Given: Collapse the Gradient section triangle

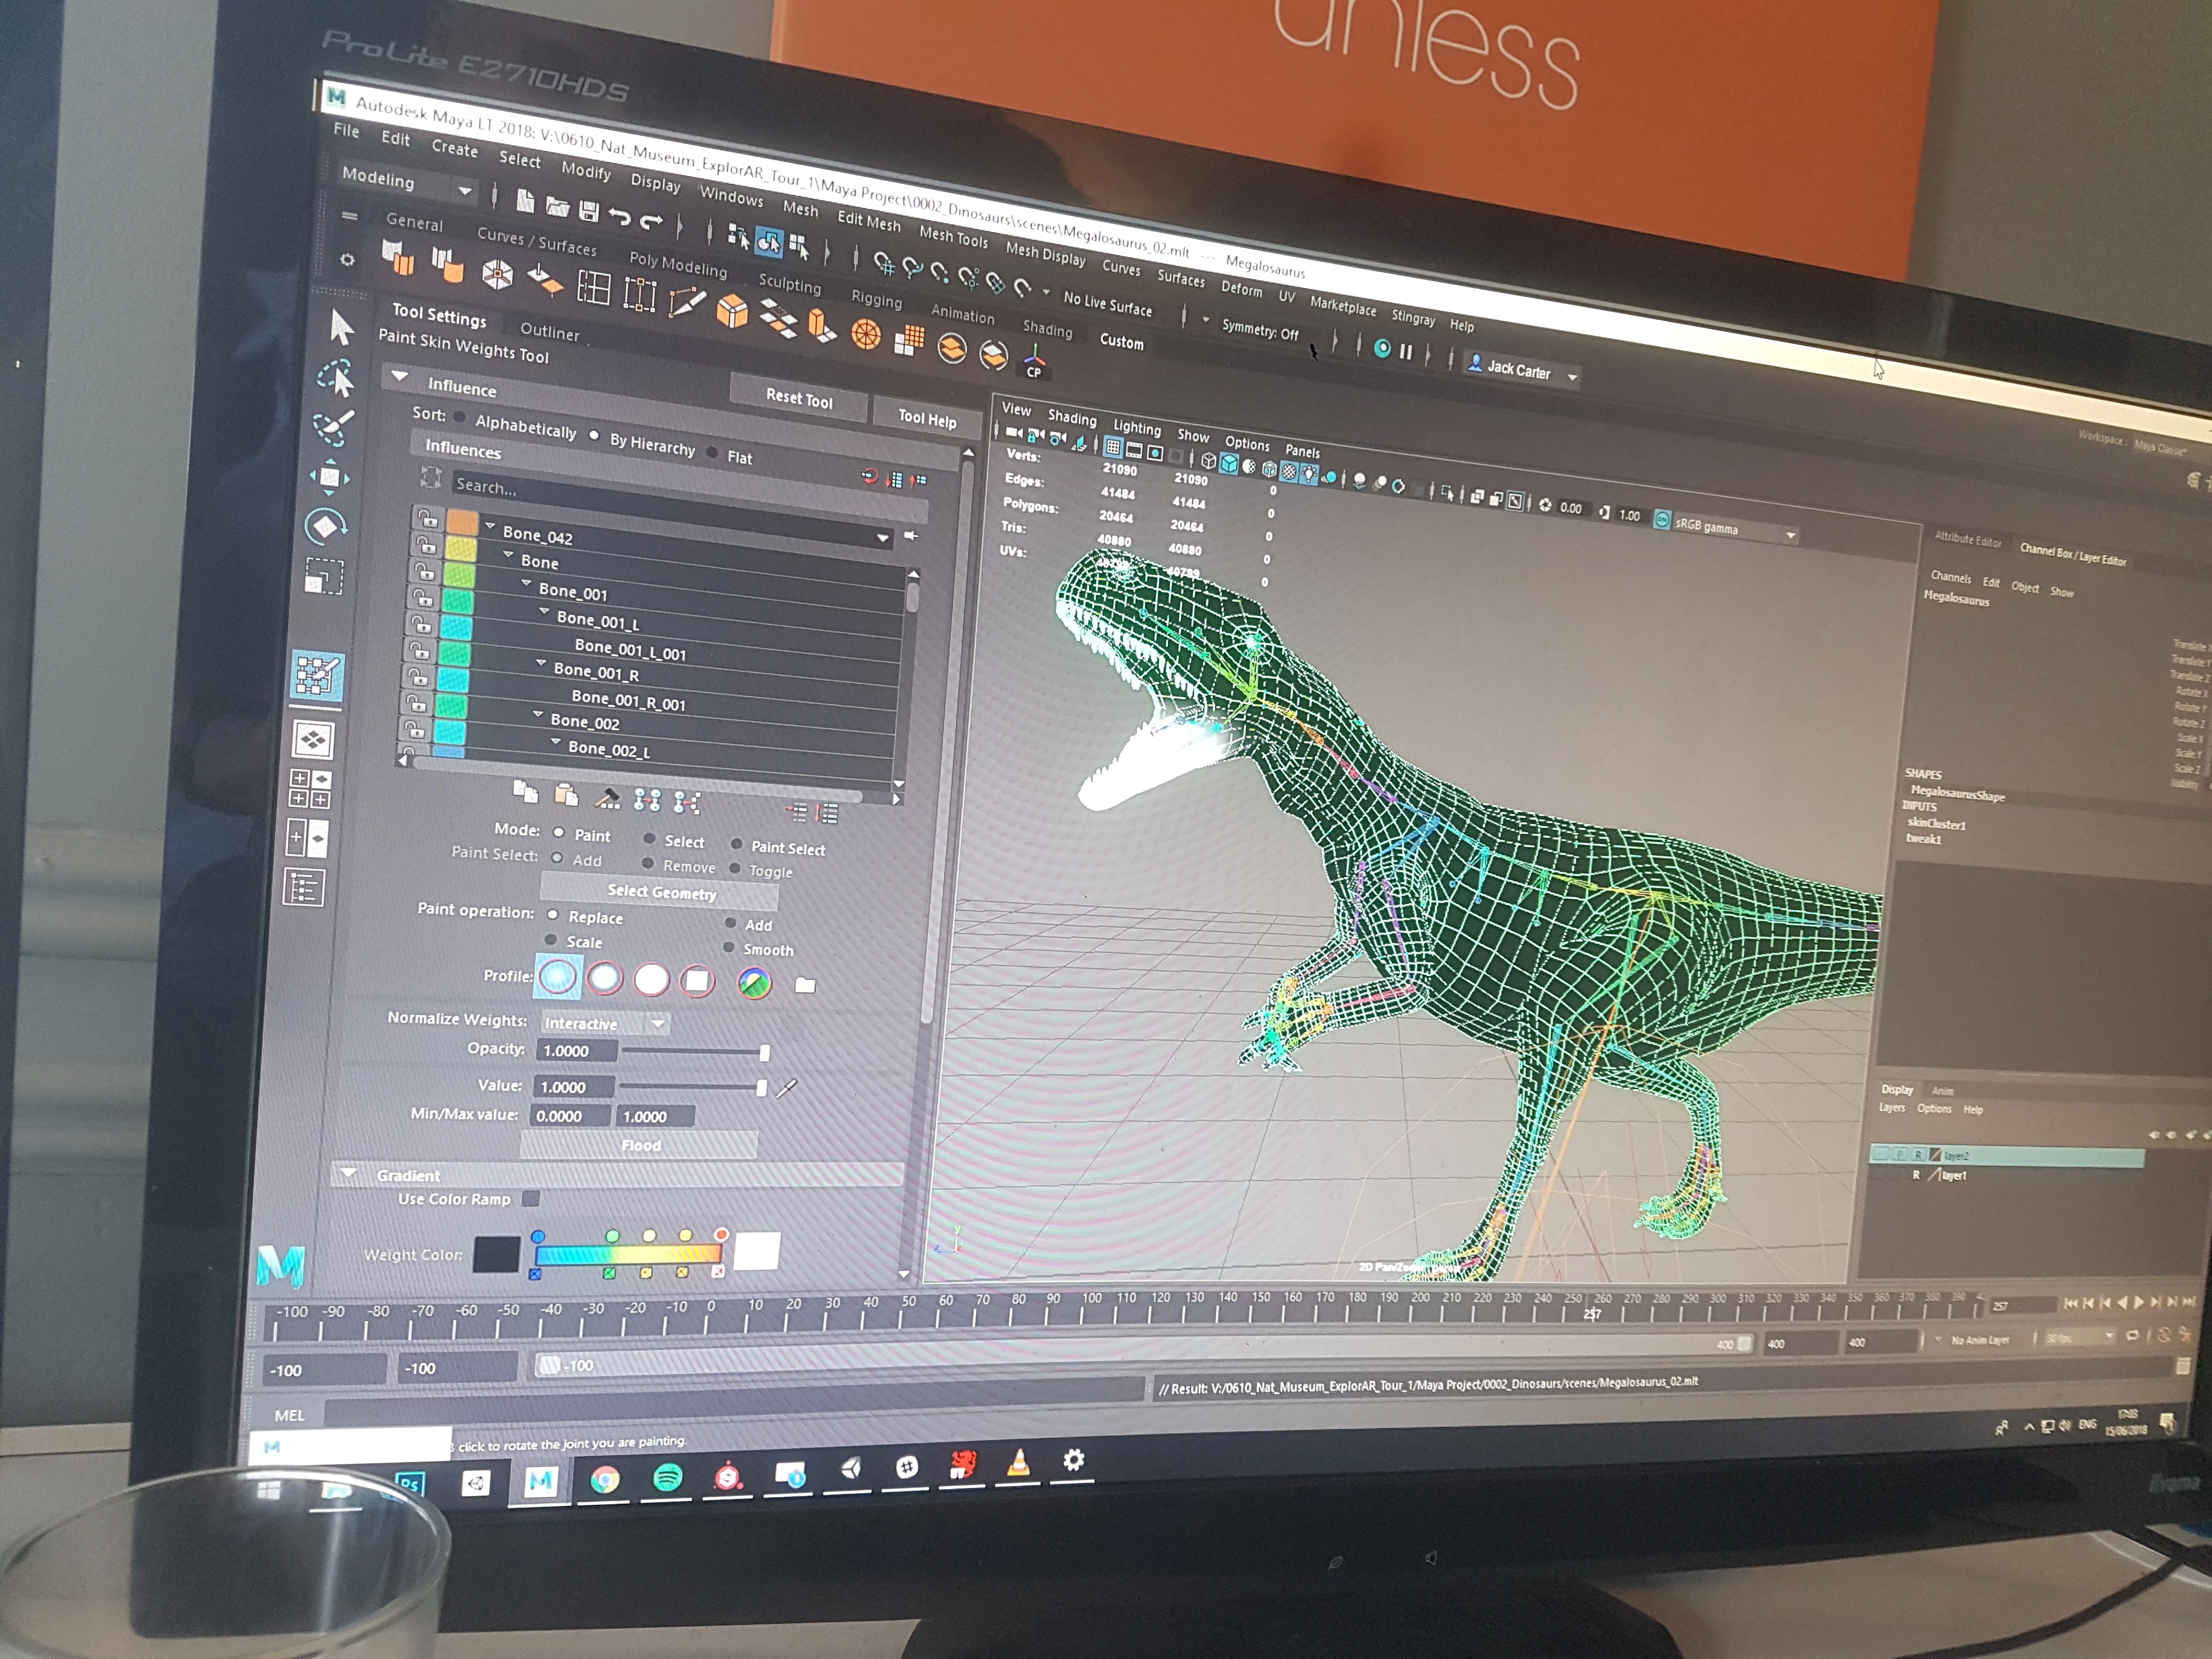Looking at the screenshot, I should tap(349, 1173).
